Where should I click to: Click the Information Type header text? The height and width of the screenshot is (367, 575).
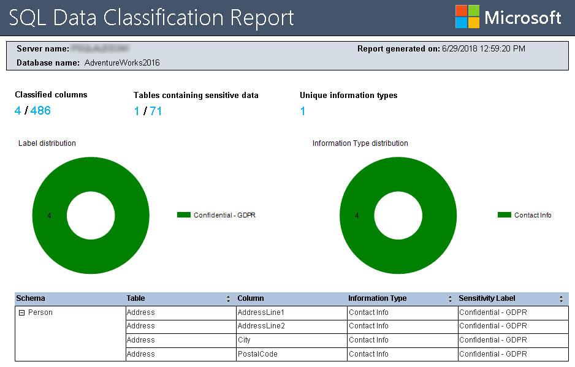pyautogui.click(x=378, y=298)
